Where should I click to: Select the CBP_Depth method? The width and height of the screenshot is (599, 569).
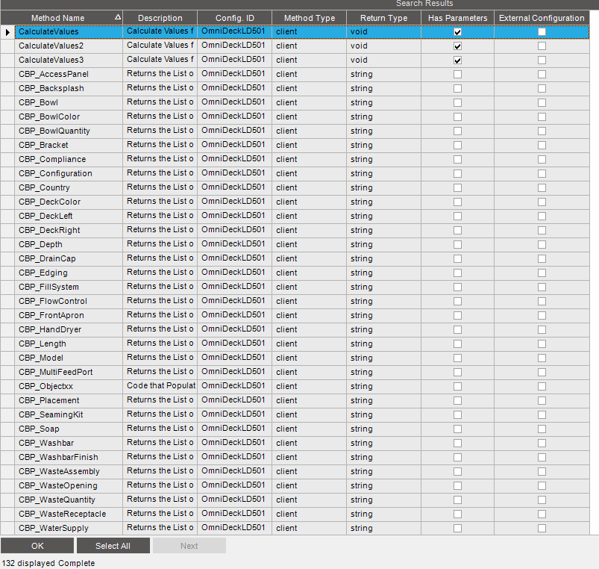40,244
